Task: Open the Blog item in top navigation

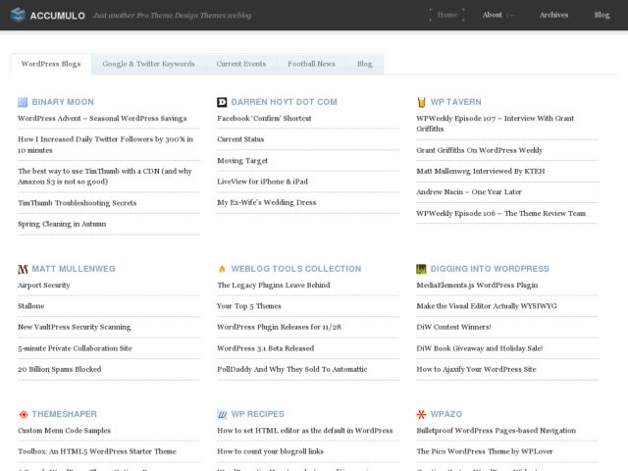Action: 602,15
